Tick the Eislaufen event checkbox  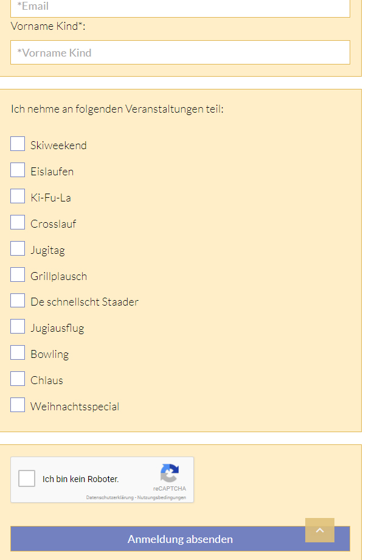click(x=18, y=170)
